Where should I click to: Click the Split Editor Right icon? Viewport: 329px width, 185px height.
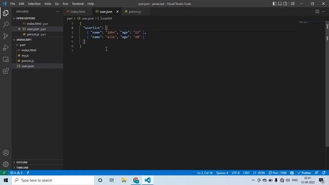[x=317, y=11]
